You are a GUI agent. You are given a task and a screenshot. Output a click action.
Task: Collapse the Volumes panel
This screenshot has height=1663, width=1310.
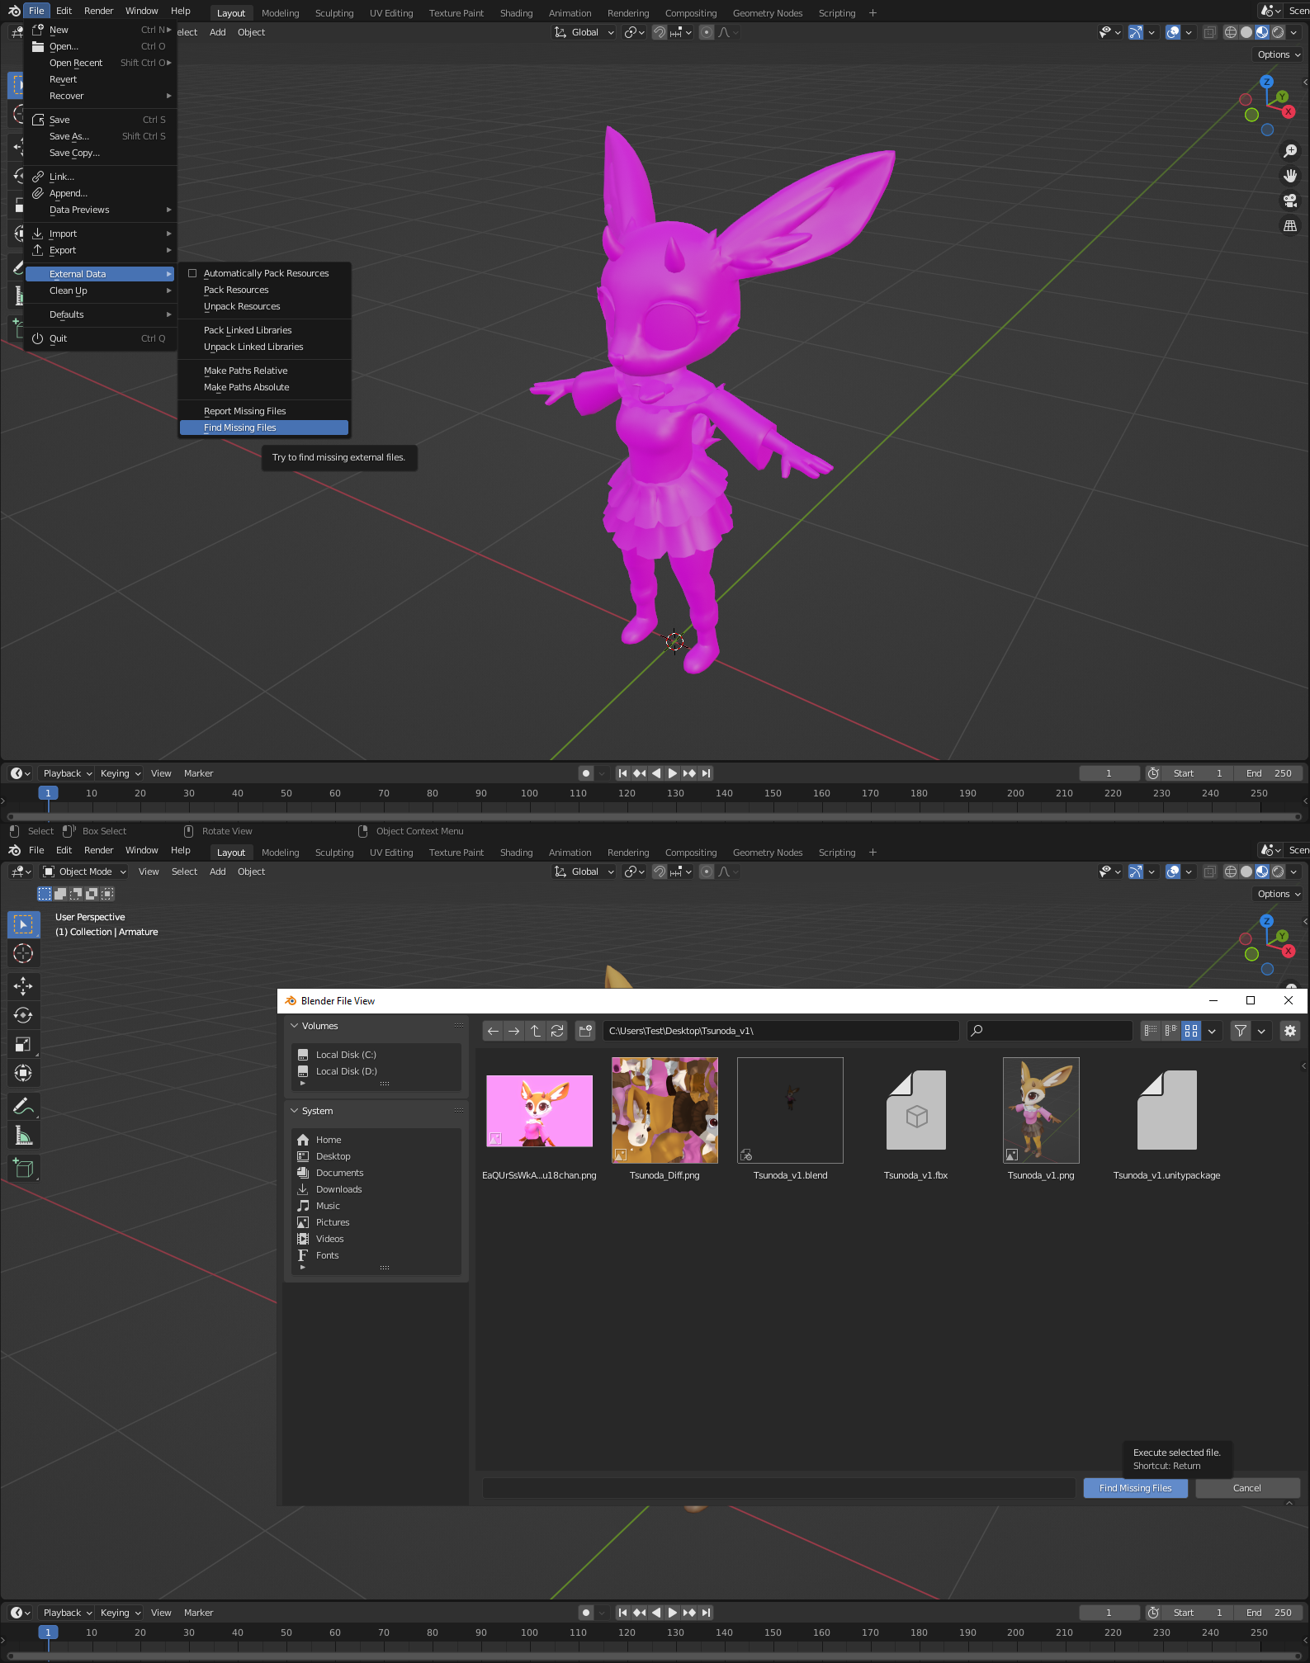pos(295,1026)
